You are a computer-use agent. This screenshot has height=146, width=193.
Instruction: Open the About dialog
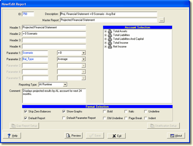click(176, 135)
